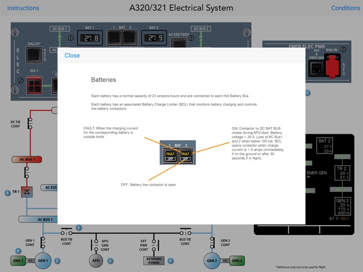
Task: Toggle the RAT & EMER GEN fault button
Action: [x=317, y=68]
